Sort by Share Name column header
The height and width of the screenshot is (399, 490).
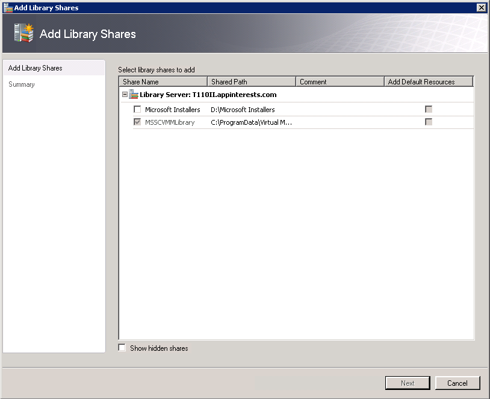coord(163,82)
